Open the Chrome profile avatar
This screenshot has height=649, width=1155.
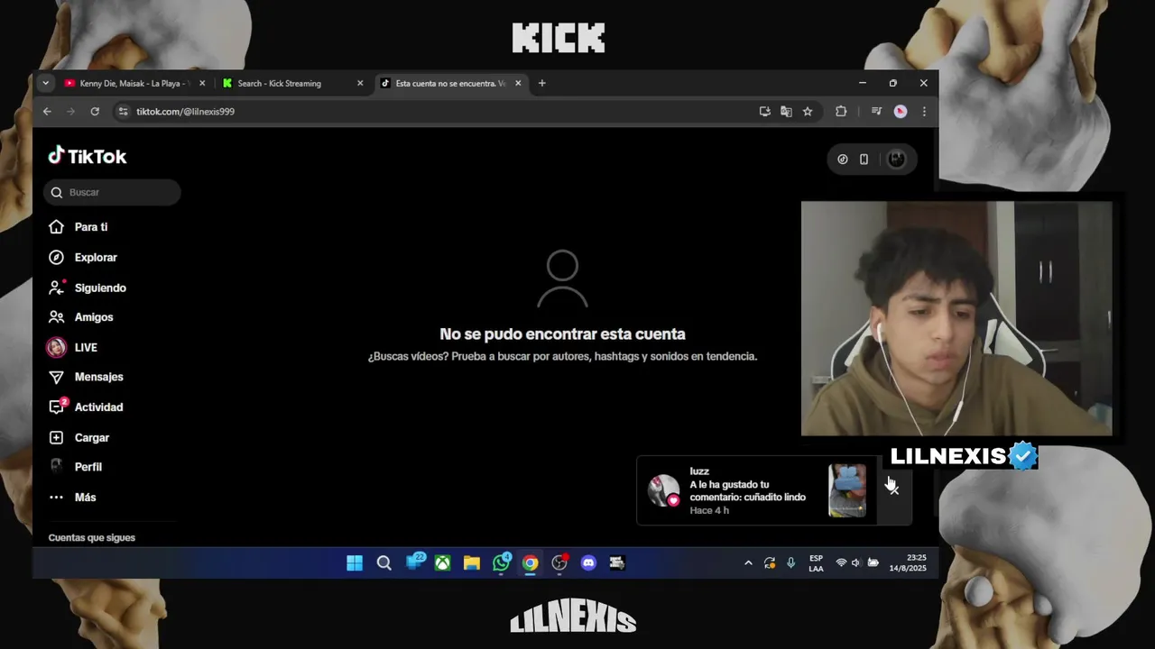[900, 112]
